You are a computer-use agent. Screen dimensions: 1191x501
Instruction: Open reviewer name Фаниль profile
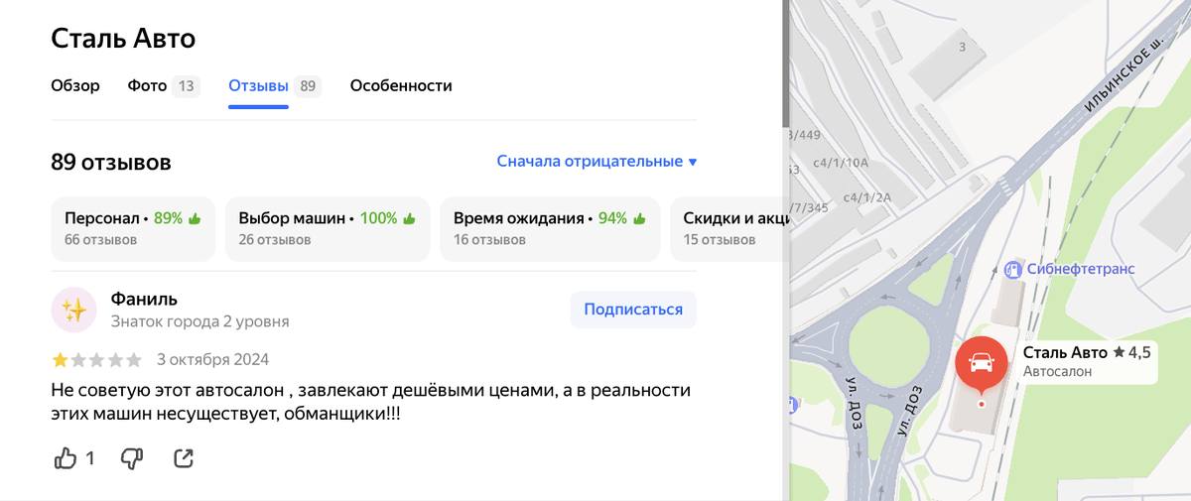(x=144, y=299)
